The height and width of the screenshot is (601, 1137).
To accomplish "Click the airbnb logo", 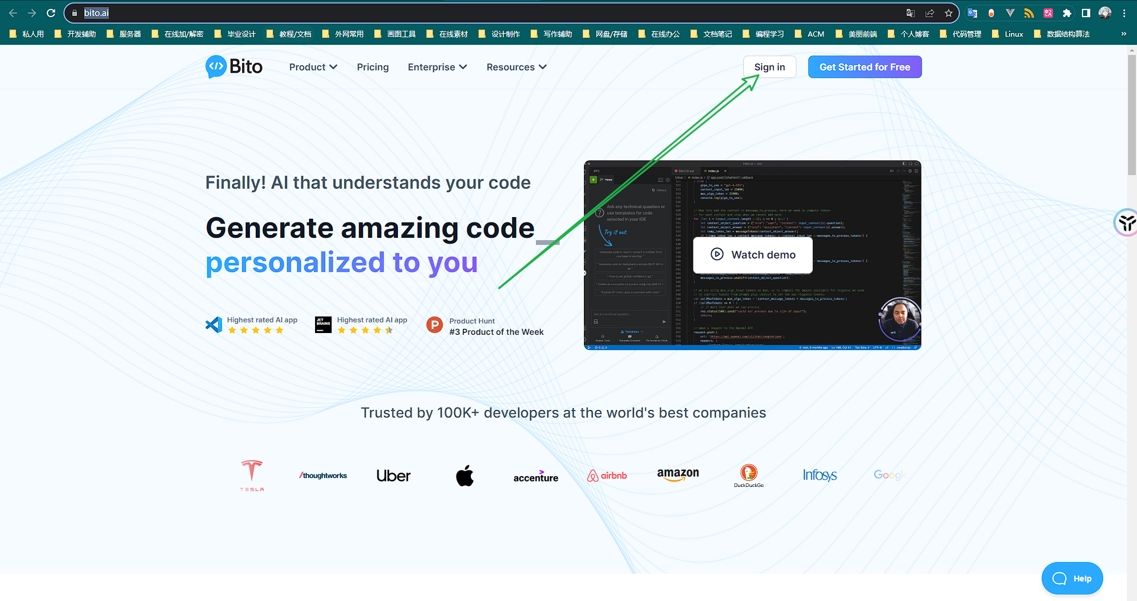I will click(607, 476).
